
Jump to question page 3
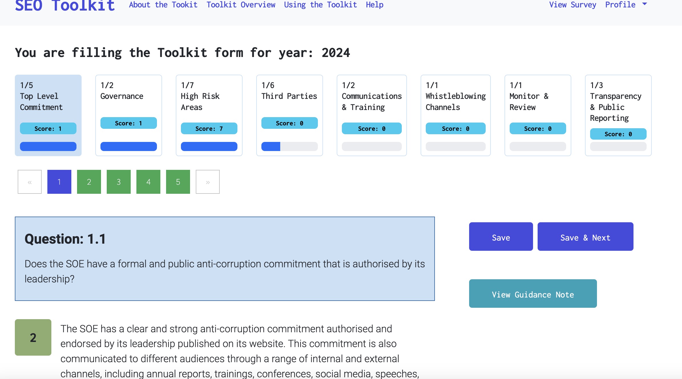pos(119,182)
